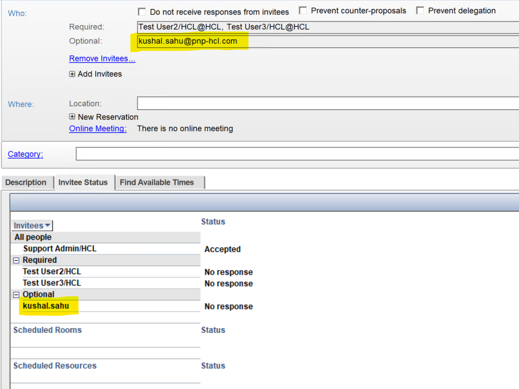Select Test User2/HCL in invitee list
This screenshot has width=519, height=389.
tap(52, 272)
